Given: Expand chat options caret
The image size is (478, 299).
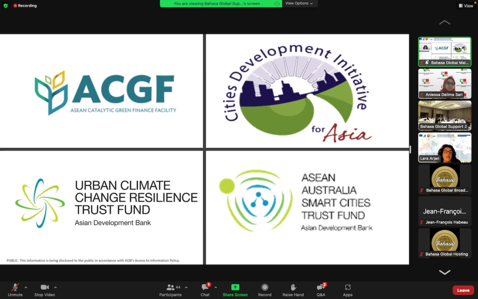Looking at the screenshot, I should 216,287.
